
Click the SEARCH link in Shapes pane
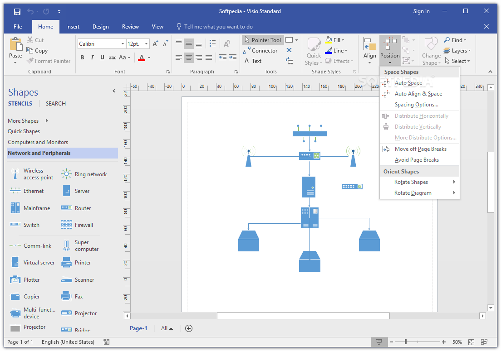pyautogui.click(x=55, y=104)
